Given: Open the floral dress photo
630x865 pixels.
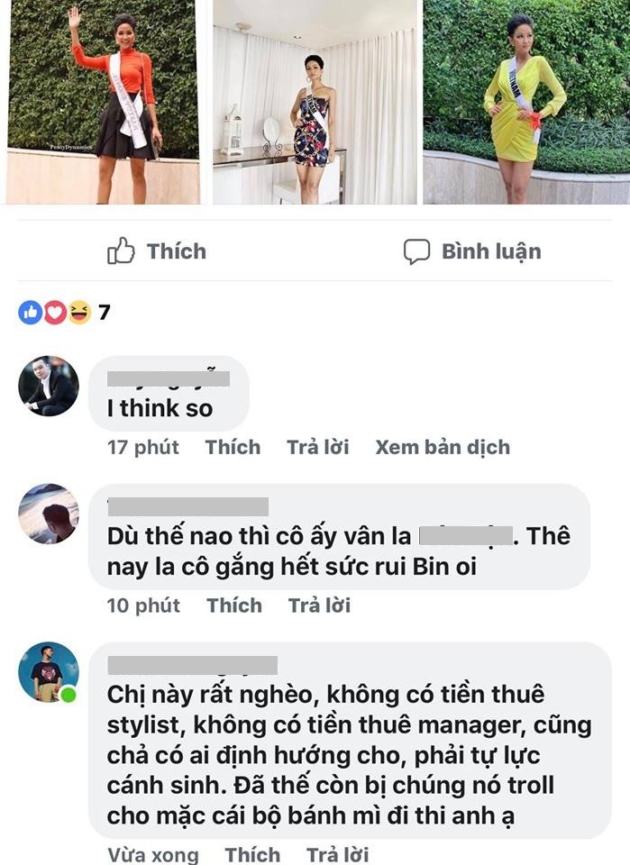Looking at the screenshot, I should (315, 102).
